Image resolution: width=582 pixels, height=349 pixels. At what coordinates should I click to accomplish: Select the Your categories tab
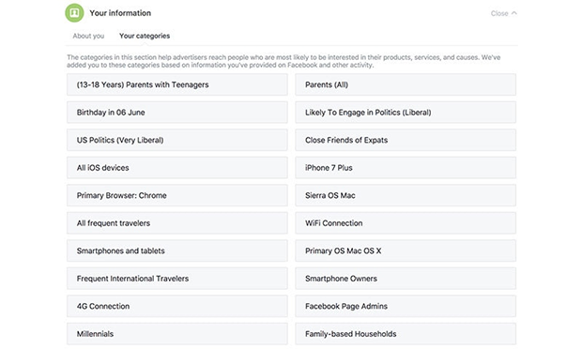(145, 36)
